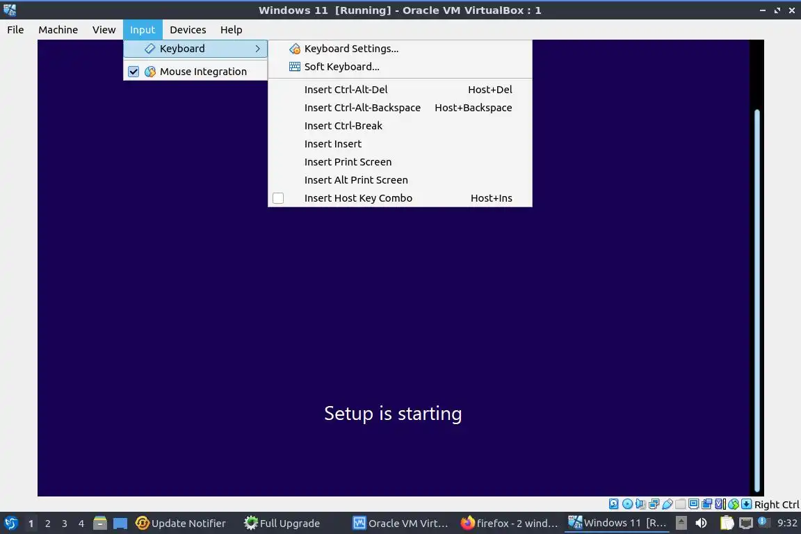Screen dimensions: 801x534
Task: Click the Soft Keyboard grid icon
Action: pos(294,67)
